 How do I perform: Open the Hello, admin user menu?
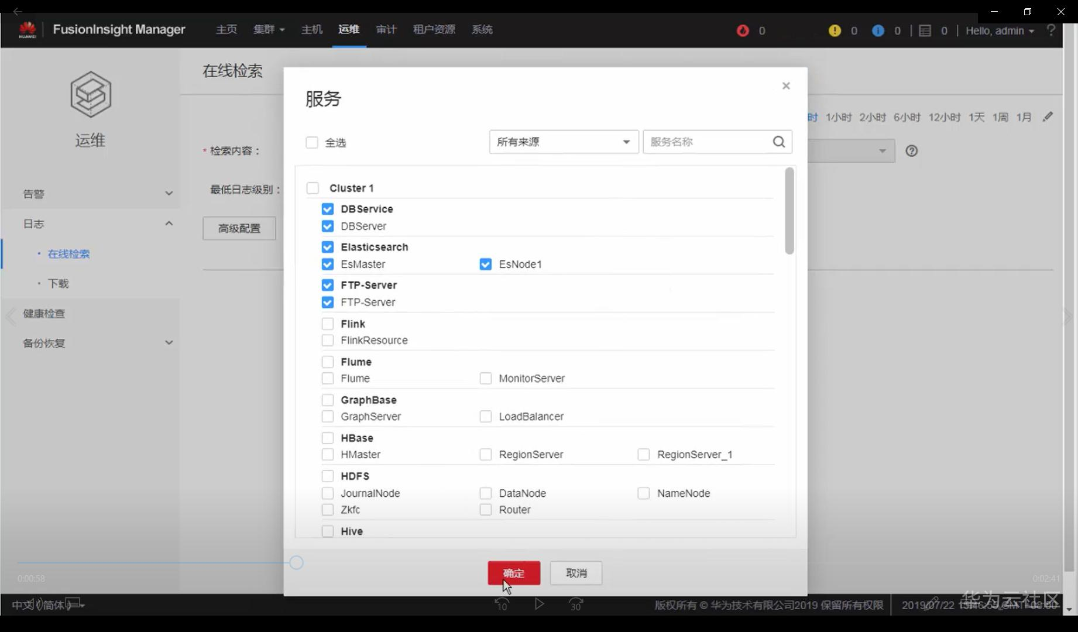[1000, 30]
